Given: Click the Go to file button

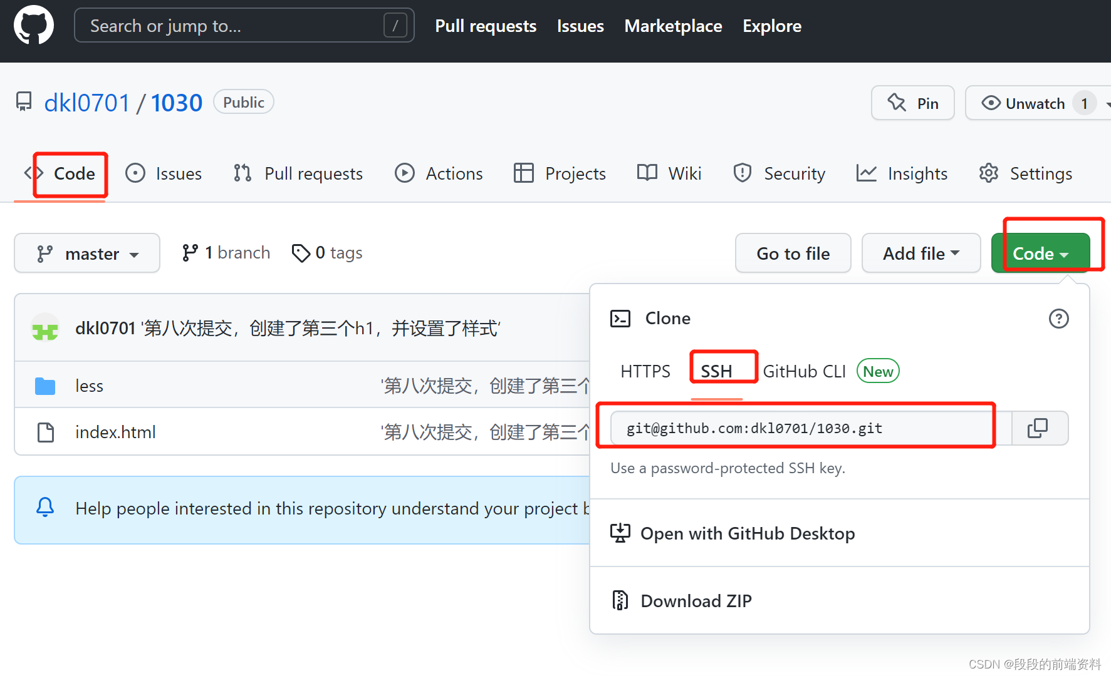Looking at the screenshot, I should pos(793,253).
